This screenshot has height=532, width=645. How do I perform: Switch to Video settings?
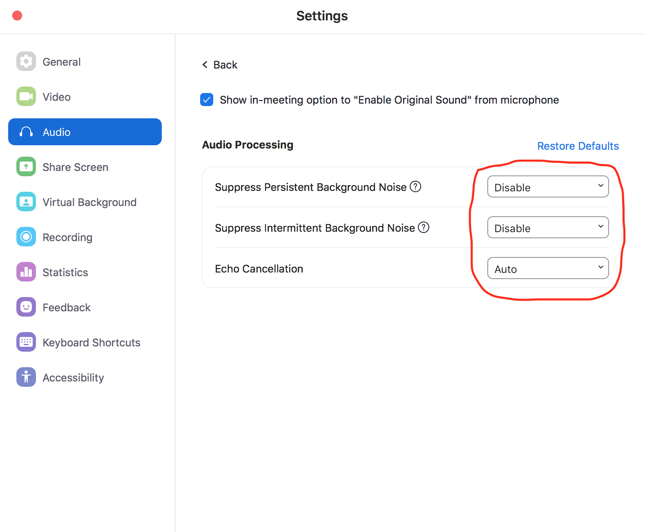(85, 97)
